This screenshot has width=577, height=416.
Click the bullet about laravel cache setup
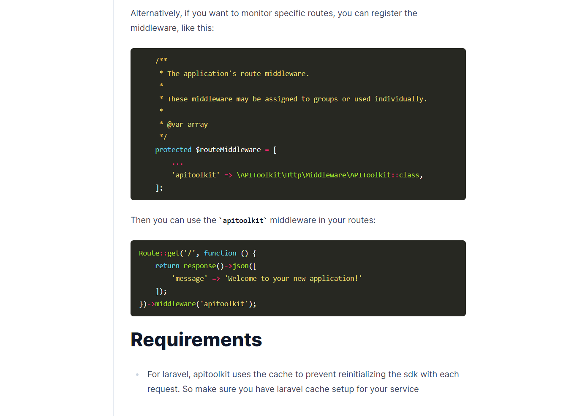point(303,381)
